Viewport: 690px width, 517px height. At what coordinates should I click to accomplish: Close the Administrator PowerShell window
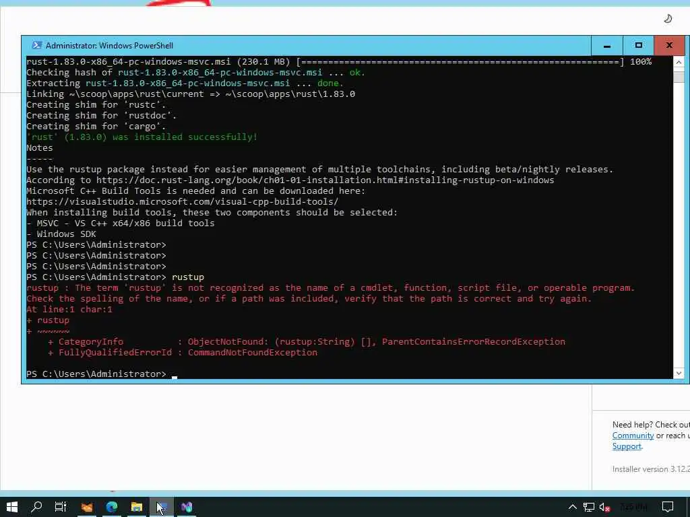tap(669, 45)
